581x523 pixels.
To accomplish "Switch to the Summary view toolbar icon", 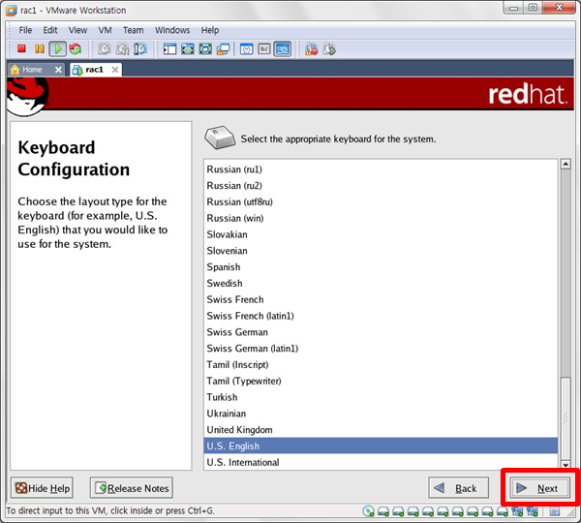I will tap(247, 49).
